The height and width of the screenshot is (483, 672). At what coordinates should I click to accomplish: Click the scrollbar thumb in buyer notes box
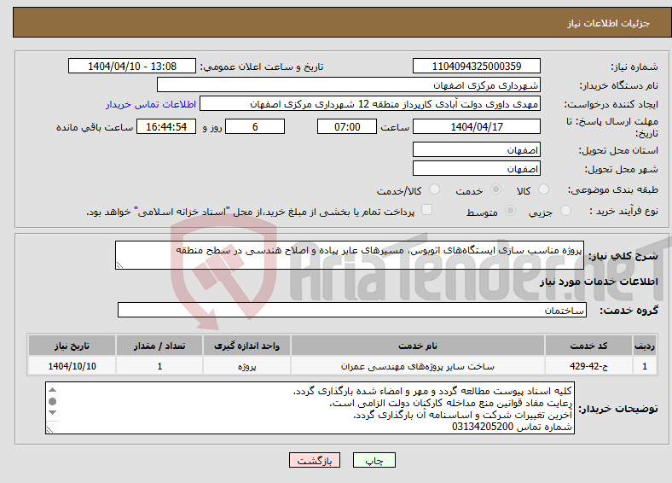tap(52, 401)
